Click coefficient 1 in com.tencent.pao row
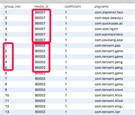The width and height of the screenshot is (135, 115). point(66,45)
